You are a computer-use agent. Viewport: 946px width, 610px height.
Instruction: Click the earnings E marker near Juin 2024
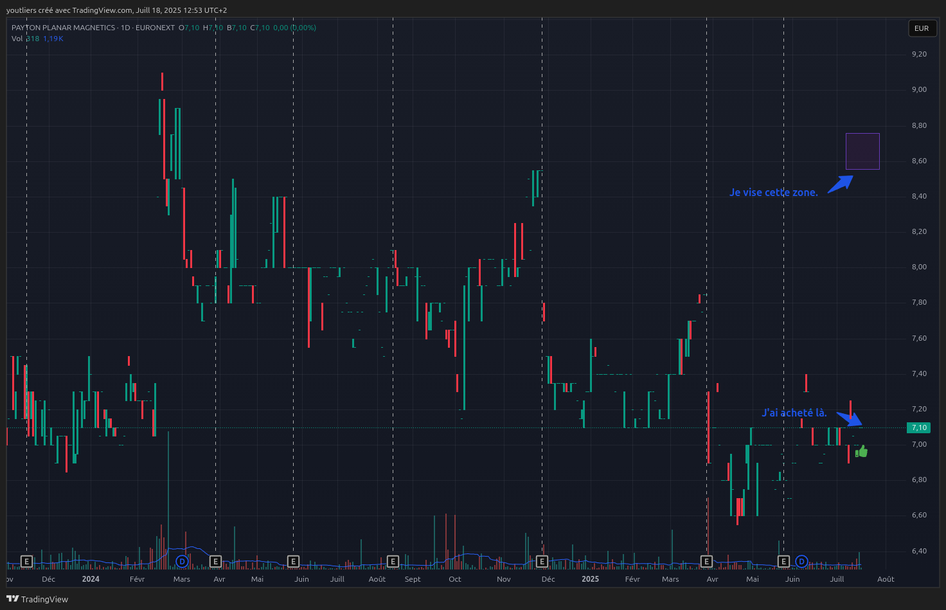coord(293,562)
